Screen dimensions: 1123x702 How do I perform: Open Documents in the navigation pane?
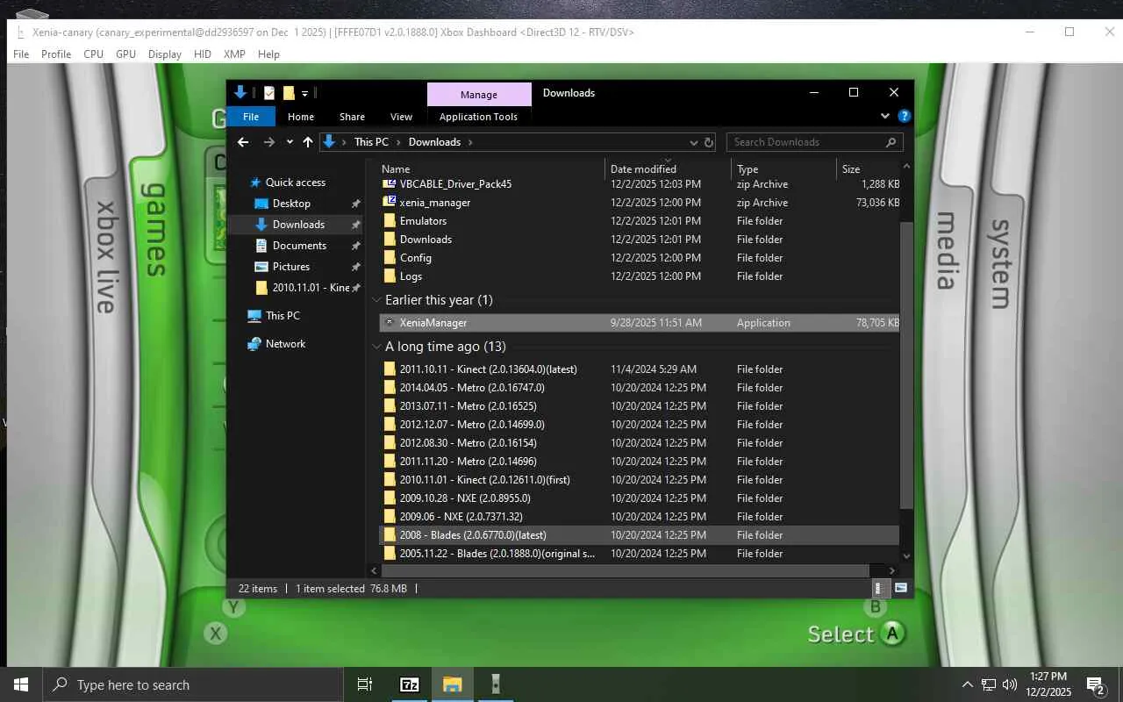299,246
